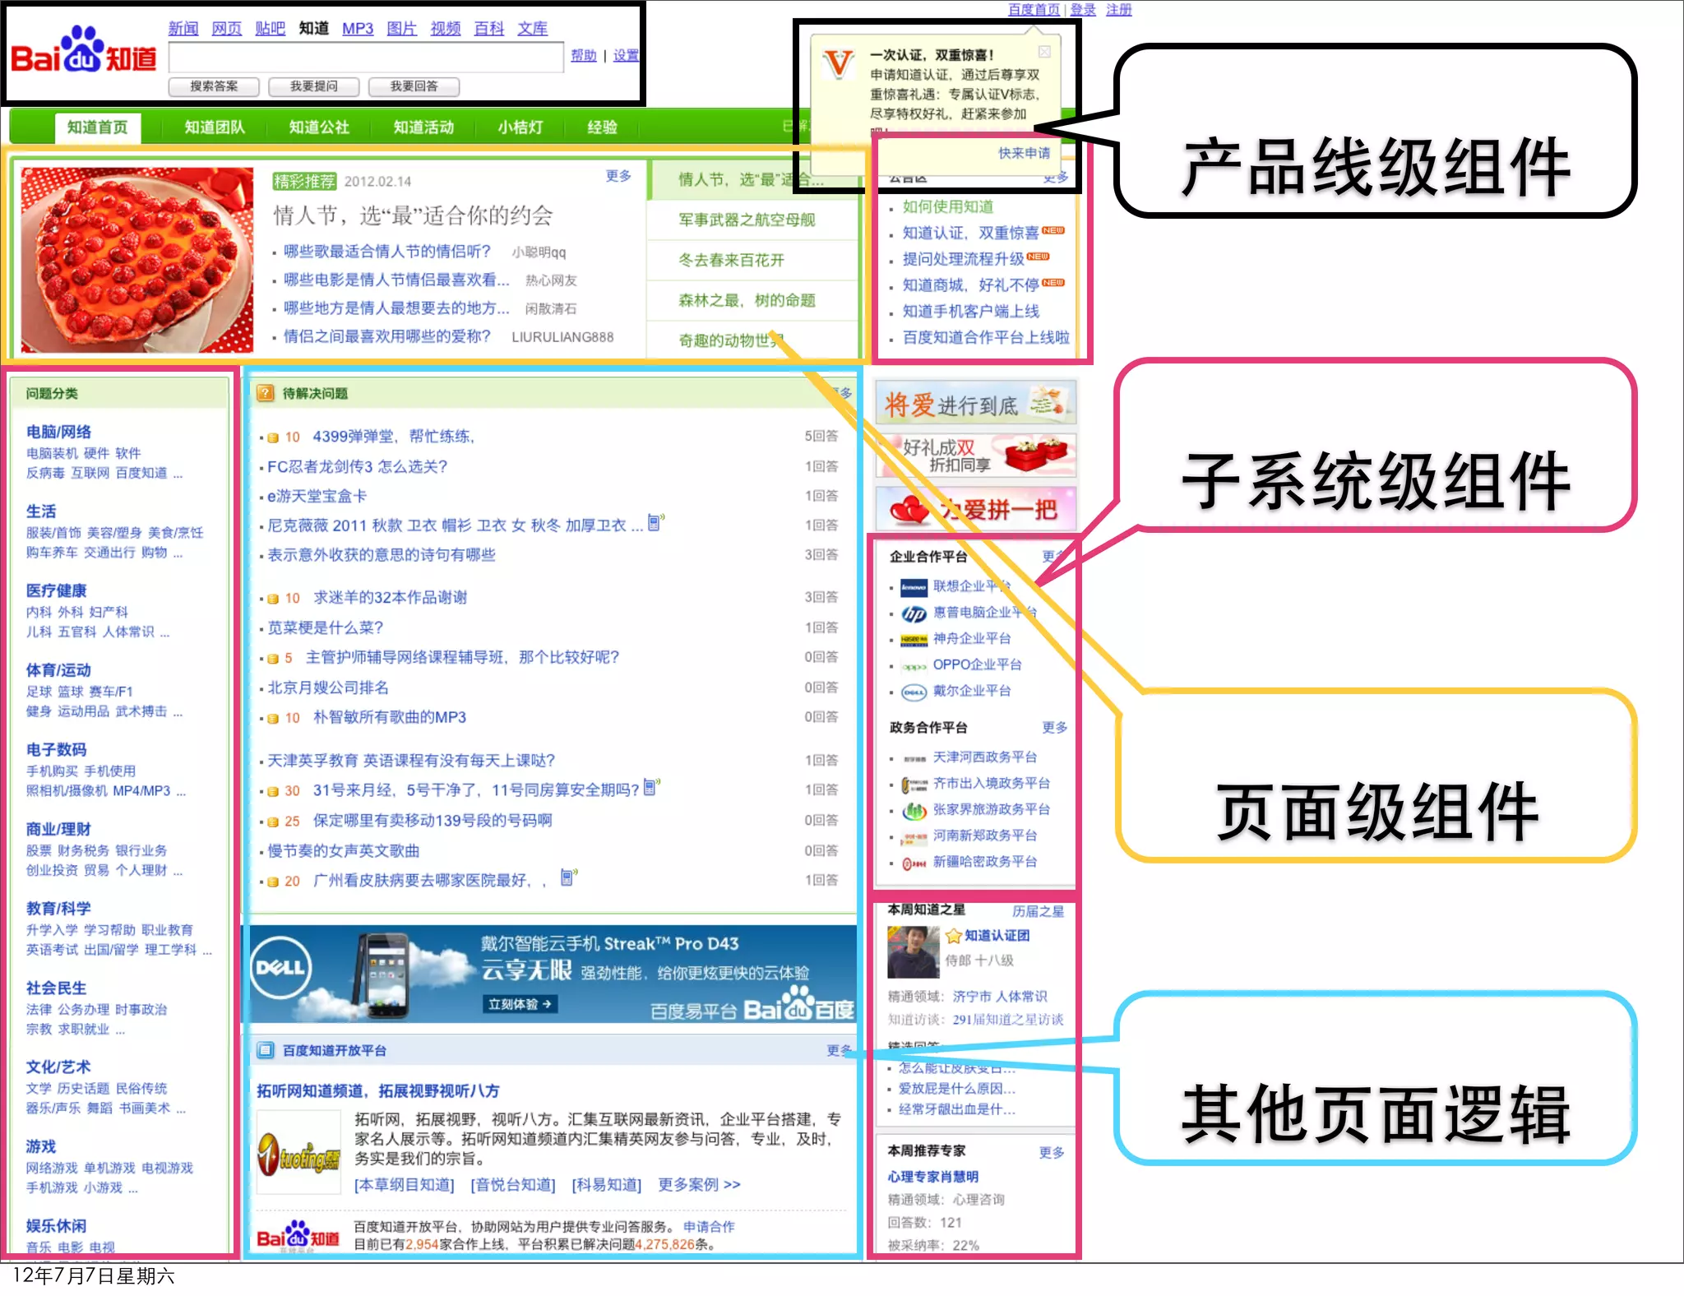Image resolution: width=1684 pixels, height=1296 pixels.
Task: Open 如何使用知道 announcement
Action: [948, 206]
